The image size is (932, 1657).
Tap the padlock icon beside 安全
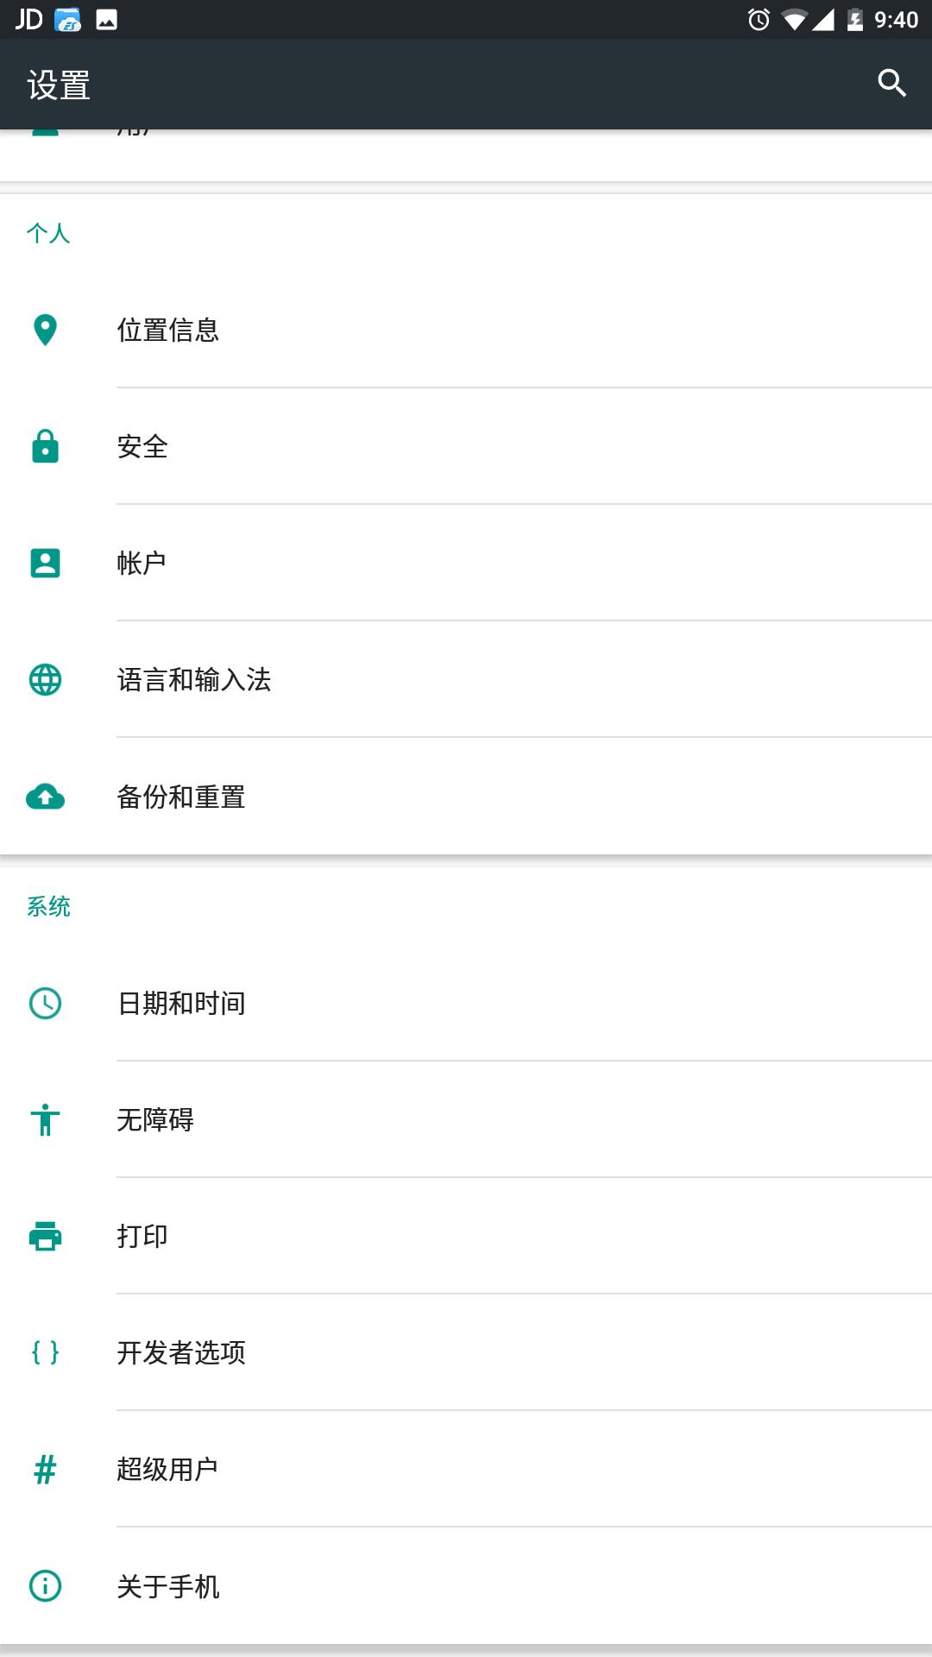pyautogui.click(x=44, y=447)
